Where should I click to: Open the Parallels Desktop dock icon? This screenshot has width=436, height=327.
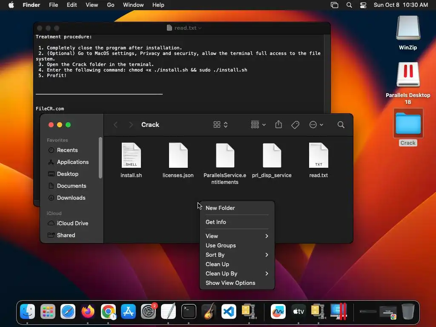pos(338,311)
